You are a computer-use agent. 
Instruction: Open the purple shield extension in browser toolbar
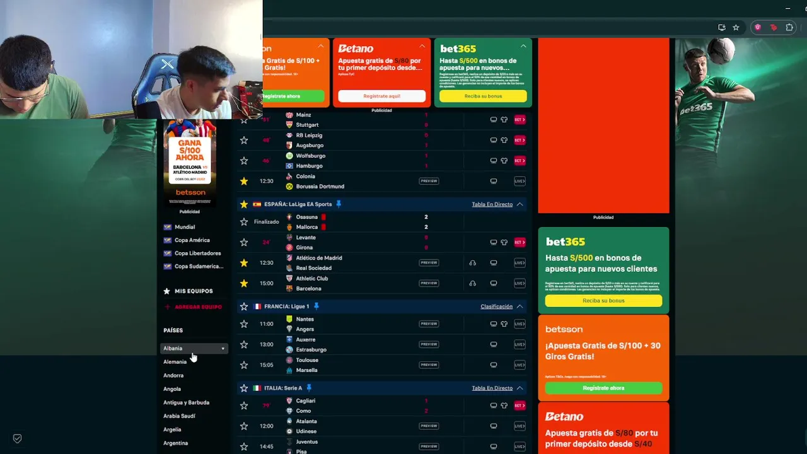pos(758,28)
